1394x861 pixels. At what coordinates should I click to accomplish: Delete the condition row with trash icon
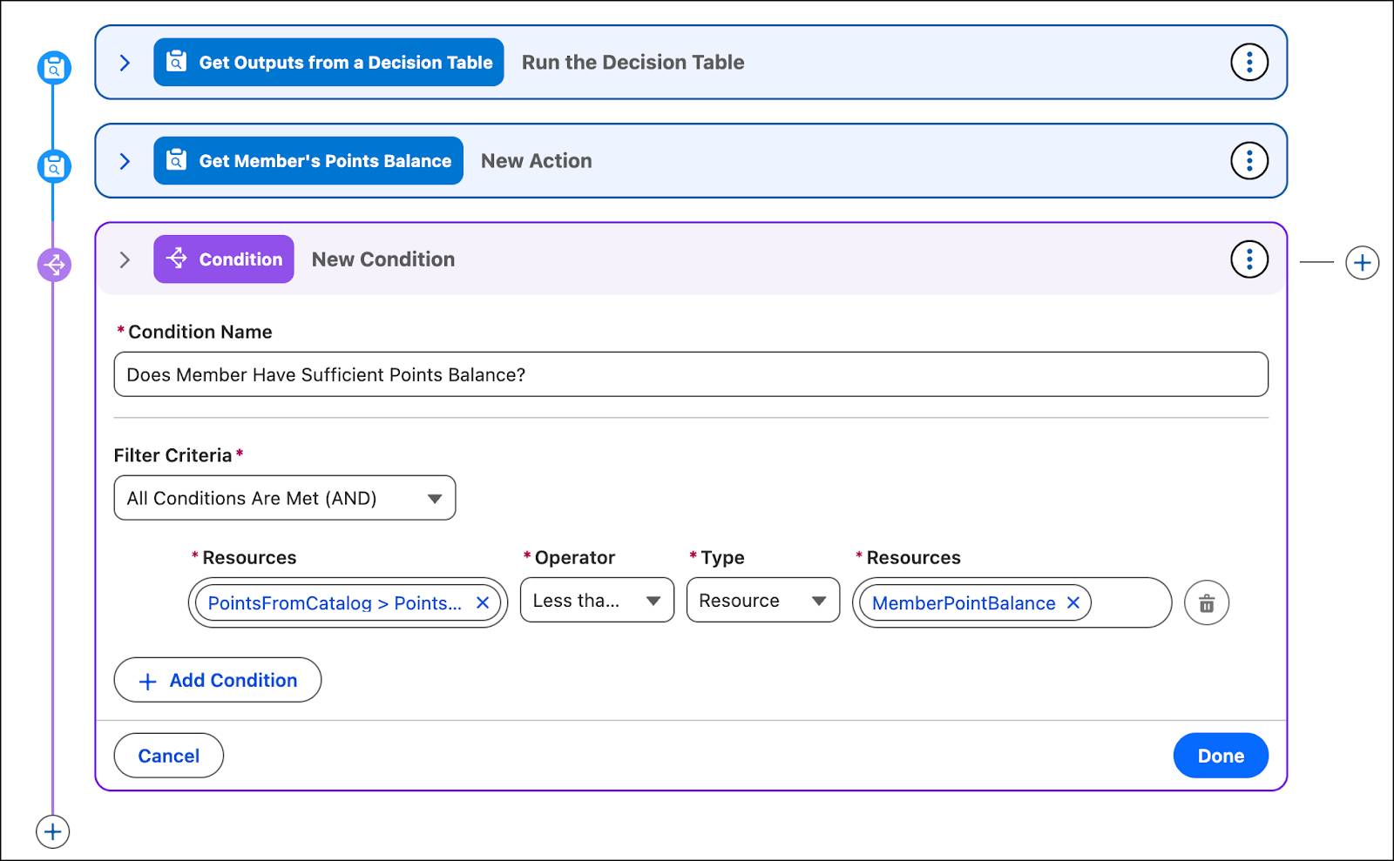(1207, 603)
